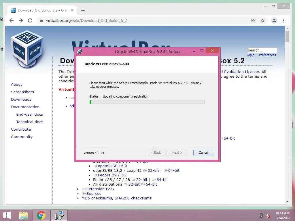Reload the VirtualBox download page

point(30,20)
